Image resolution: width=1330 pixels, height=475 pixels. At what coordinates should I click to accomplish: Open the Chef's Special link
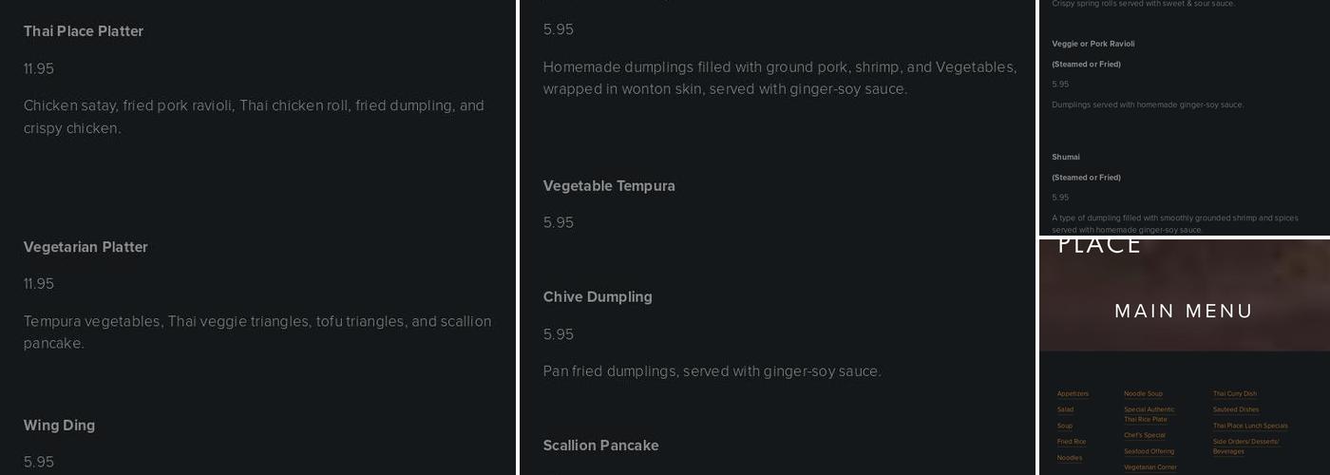click(x=1144, y=435)
